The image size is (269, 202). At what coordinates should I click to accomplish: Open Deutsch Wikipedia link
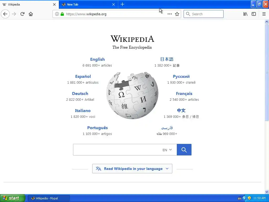[x=80, y=93]
